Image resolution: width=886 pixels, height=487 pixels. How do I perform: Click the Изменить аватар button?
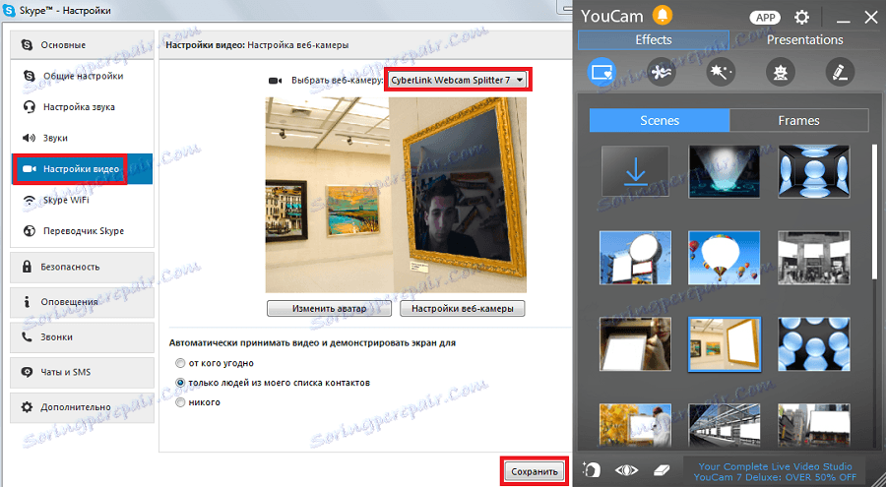(329, 309)
